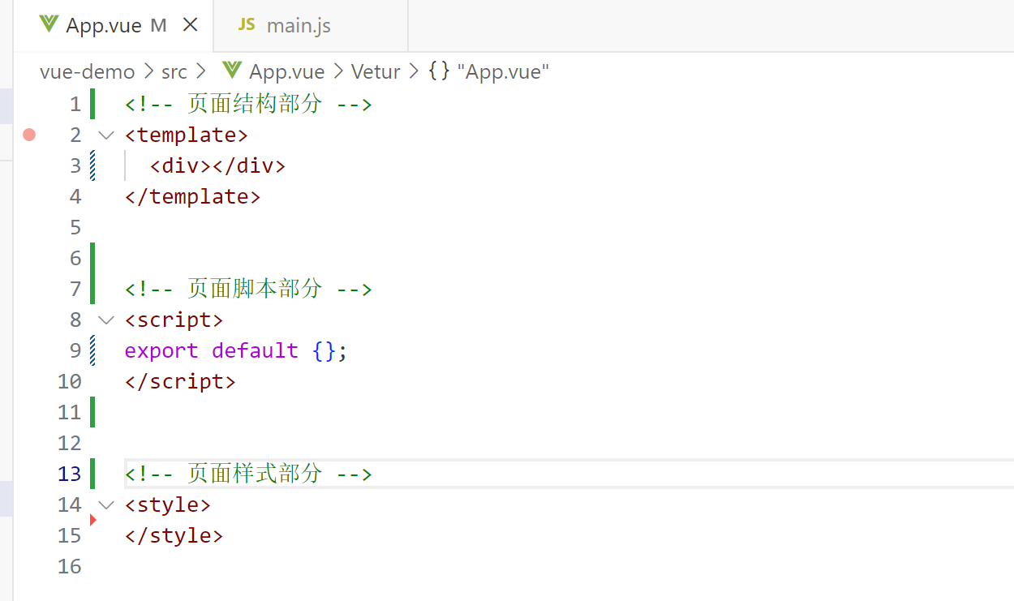The image size is (1014, 601).
Task: Click src in the breadcrumb
Action: click(x=174, y=71)
